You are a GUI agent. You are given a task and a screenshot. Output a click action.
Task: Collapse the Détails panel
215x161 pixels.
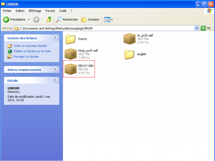pyautogui.click(x=55, y=80)
